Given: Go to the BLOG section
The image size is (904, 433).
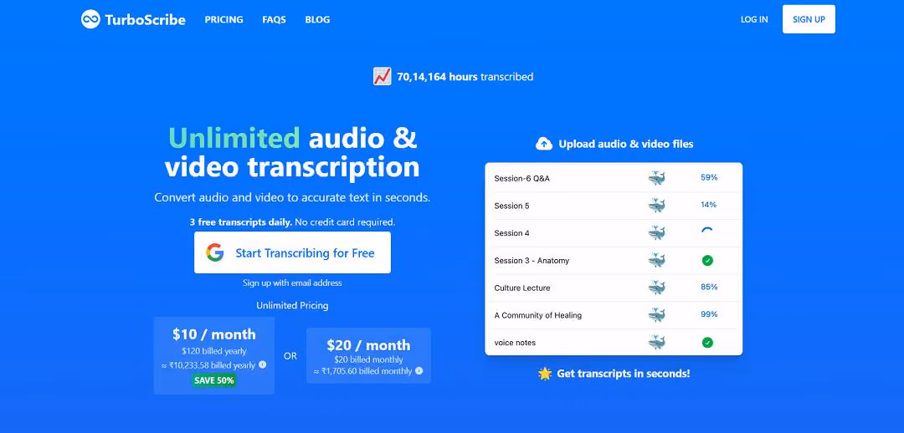Looking at the screenshot, I should click(317, 19).
